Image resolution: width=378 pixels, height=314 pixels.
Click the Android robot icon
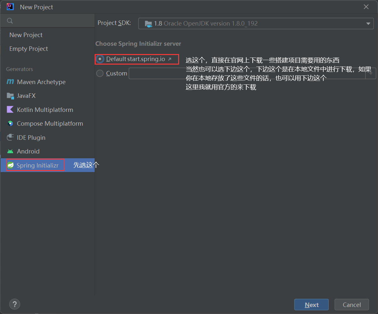[10, 151]
